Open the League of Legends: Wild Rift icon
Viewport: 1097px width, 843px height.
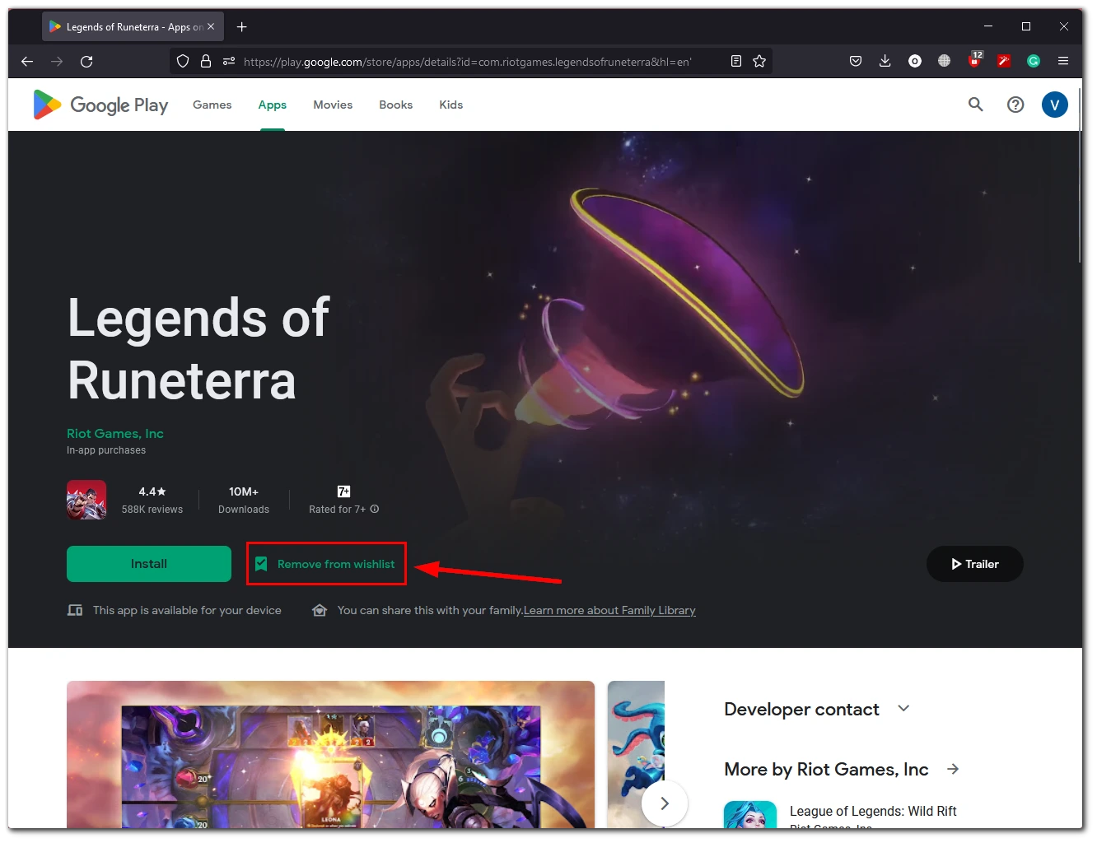750,814
